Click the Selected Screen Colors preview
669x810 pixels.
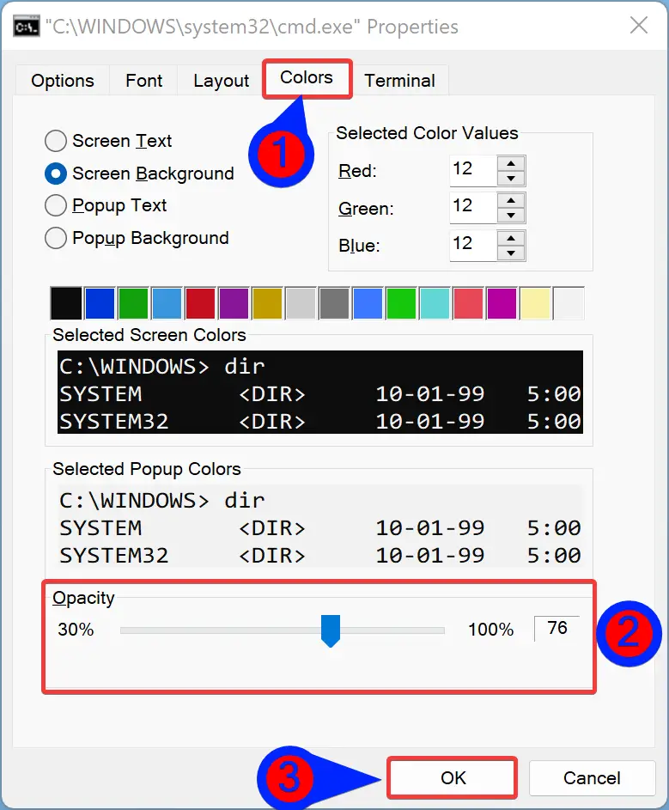coord(320,393)
